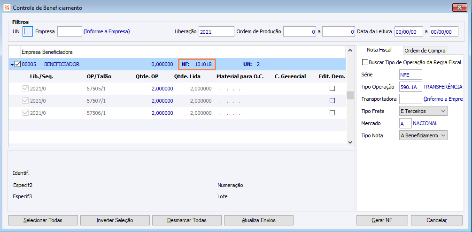Toggle checkbox for row 57507/1
472x232 pixels.
pyautogui.click(x=25, y=101)
